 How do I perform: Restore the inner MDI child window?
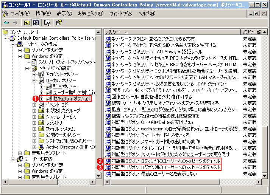point(257,13)
